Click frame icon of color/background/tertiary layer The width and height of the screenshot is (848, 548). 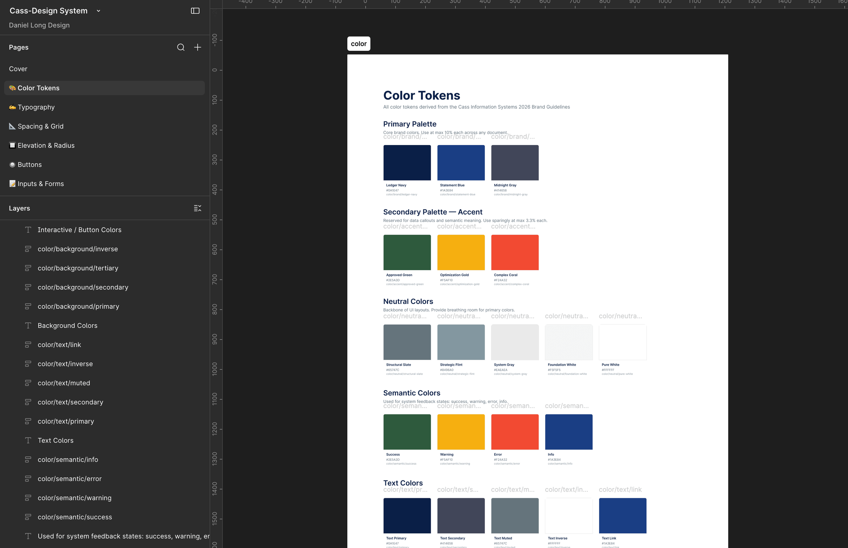point(28,268)
